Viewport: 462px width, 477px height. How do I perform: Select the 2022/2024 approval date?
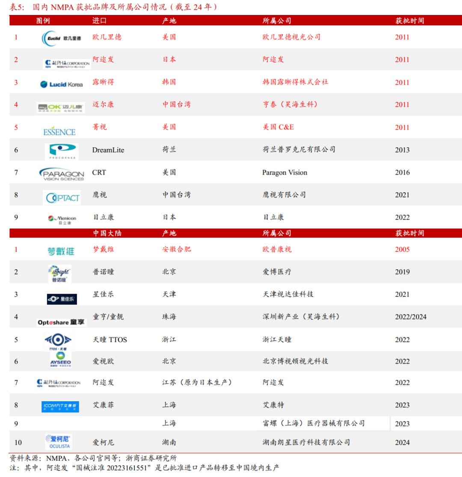pos(411,317)
